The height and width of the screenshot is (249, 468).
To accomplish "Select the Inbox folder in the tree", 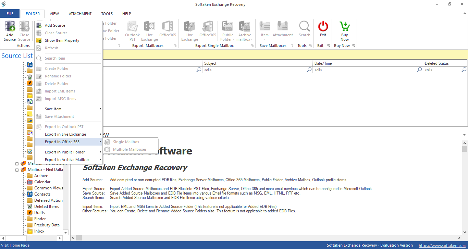I will point(39,231).
